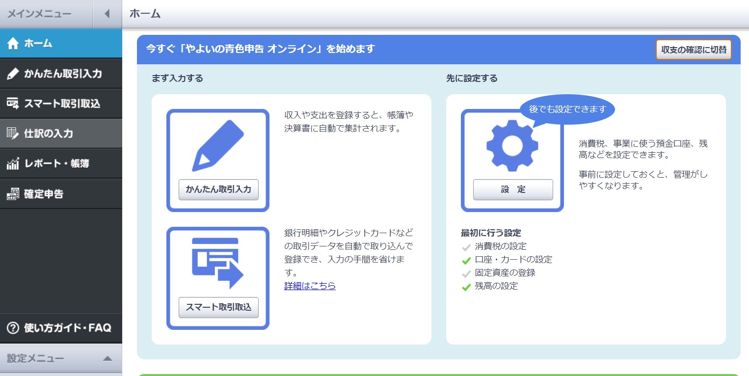Open レポート・帳簿 menu item
The image size is (749, 376).
tap(61, 163)
